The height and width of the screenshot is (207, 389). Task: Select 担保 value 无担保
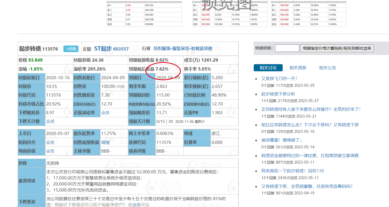(x=53, y=163)
